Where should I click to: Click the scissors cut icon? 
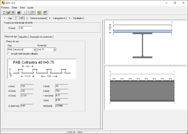point(24,12)
